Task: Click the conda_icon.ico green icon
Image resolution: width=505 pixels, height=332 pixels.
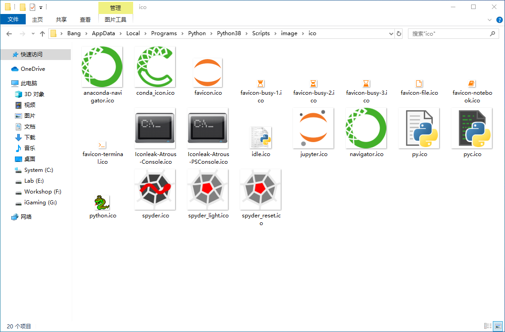Action: pos(155,66)
